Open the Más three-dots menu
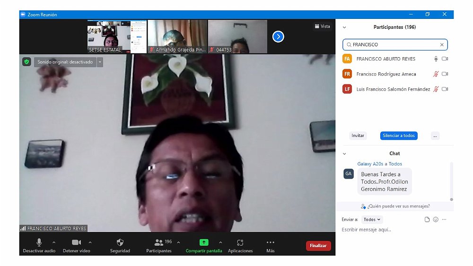This screenshot has height=266, width=473. (x=271, y=242)
